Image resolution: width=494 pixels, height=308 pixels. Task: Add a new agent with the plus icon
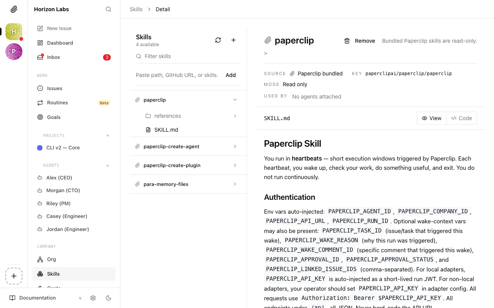pyautogui.click(x=108, y=166)
